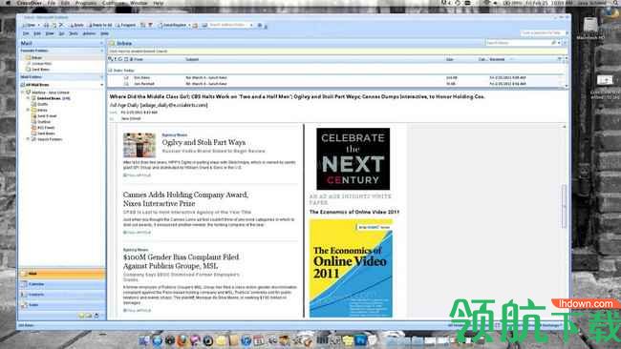Open Ogilvy and Stoli Part Ways headline
Viewport: 621px width, 349px height.
point(203,142)
